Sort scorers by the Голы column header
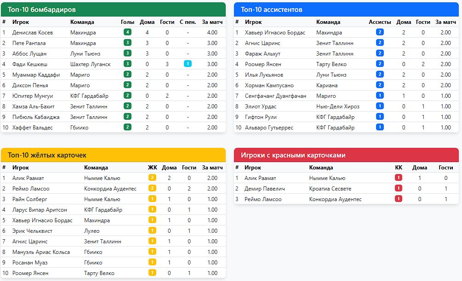The image size is (462, 281). 127,22
